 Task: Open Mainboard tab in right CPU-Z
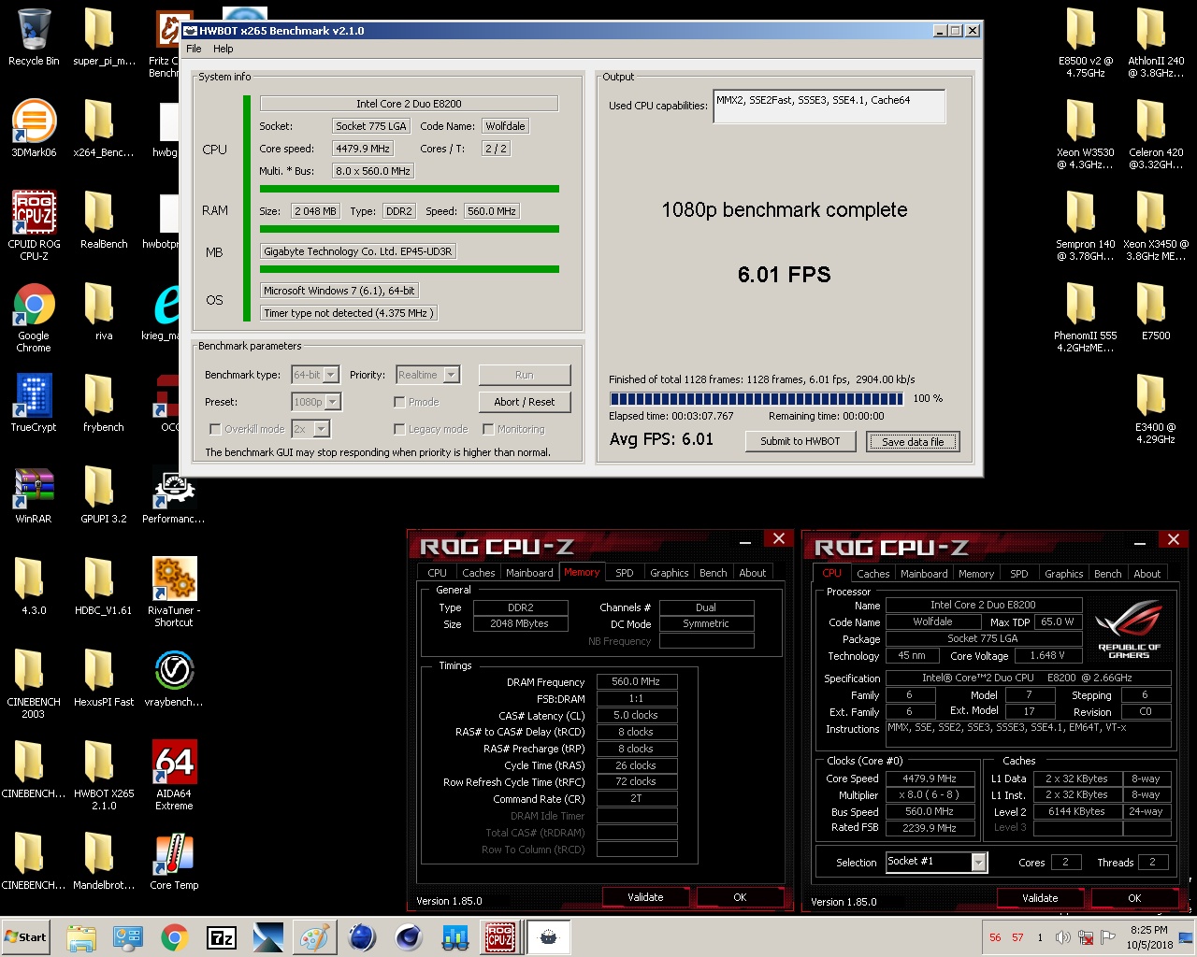924,574
